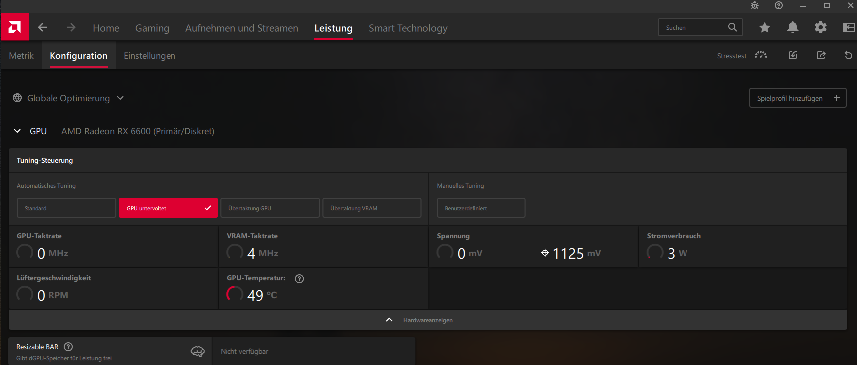The image size is (857, 365).
Task: Toggle the GPU undervoltet preset
Action: (x=168, y=208)
